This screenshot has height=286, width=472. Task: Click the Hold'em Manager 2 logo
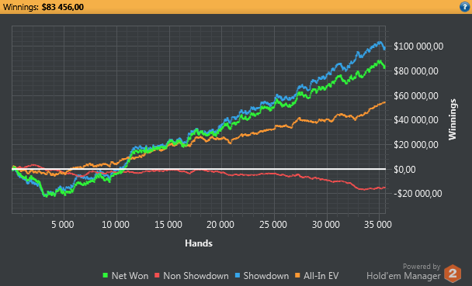point(453,274)
